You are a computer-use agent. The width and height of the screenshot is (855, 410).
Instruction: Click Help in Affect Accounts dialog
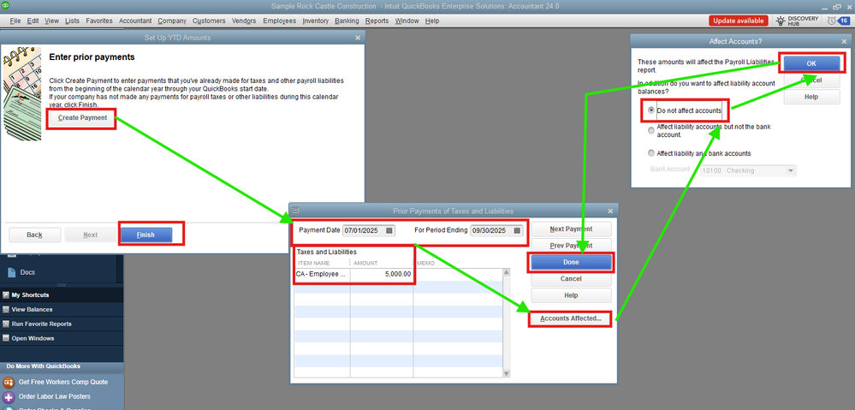(811, 97)
